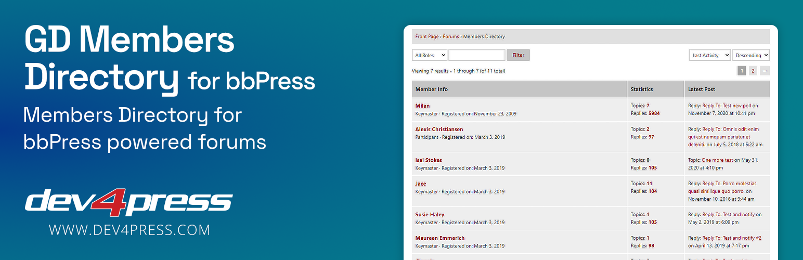Open the Last Activity sort dropdown
This screenshot has width=803, height=260.
(710, 55)
